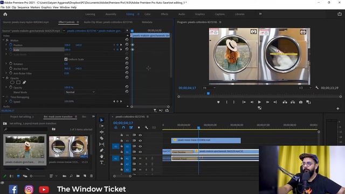The height and width of the screenshot is (194, 345).
Task: Select the free draw bezier mask pen
Action: (x=24, y=82)
